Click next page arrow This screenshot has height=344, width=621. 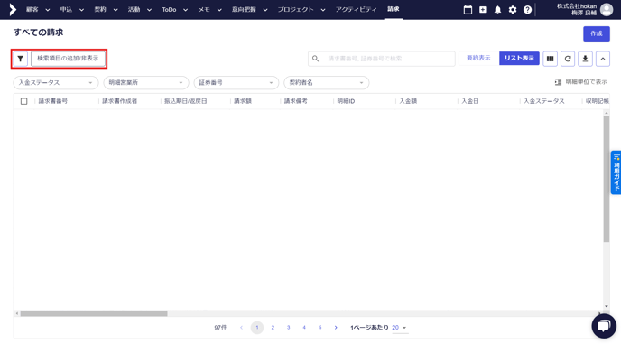click(x=336, y=328)
